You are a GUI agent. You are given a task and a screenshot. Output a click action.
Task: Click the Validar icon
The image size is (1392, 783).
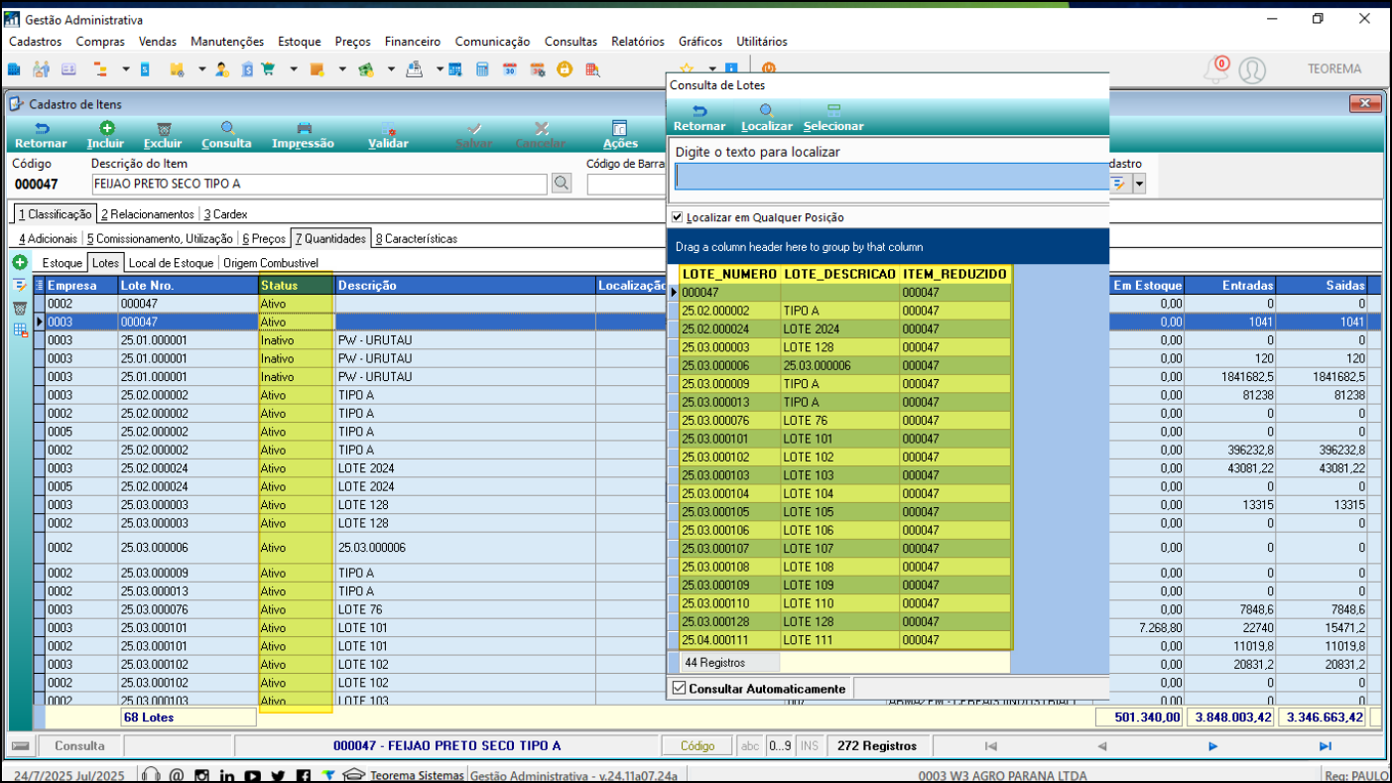(388, 128)
